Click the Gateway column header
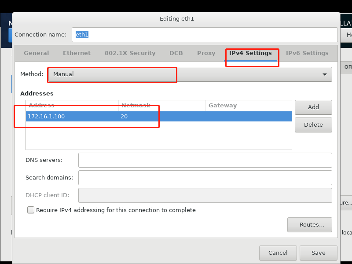This screenshot has width=352, height=264. click(249, 106)
